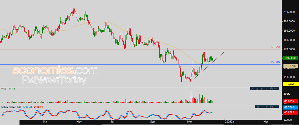Click the 500K volume axis label
Image resolution: width=299 pixels, height=125 pixels.
(x=286, y=94)
